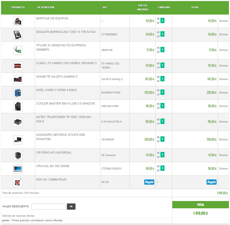Open GAINWARD GEFORCE GTX970 4GB PHANTOM description
230x225 pixels.
(x=60, y=137)
